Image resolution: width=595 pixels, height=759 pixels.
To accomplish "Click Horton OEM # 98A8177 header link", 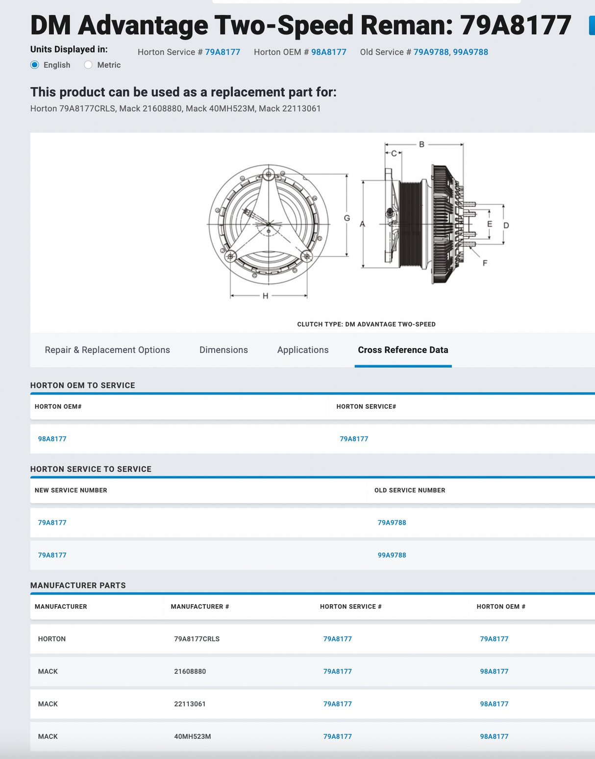I will coord(329,52).
